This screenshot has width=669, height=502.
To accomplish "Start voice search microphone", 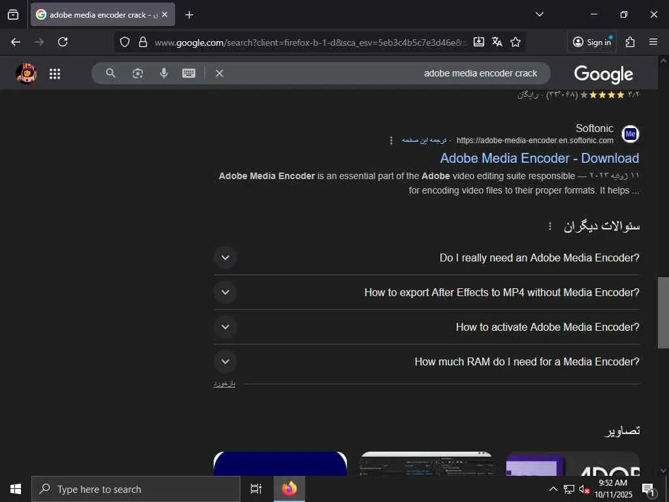I will coord(164,73).
